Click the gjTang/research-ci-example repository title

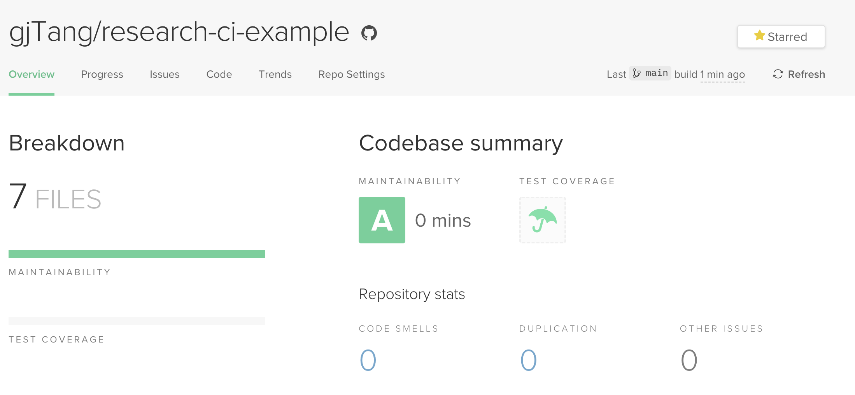pos(179,32)
